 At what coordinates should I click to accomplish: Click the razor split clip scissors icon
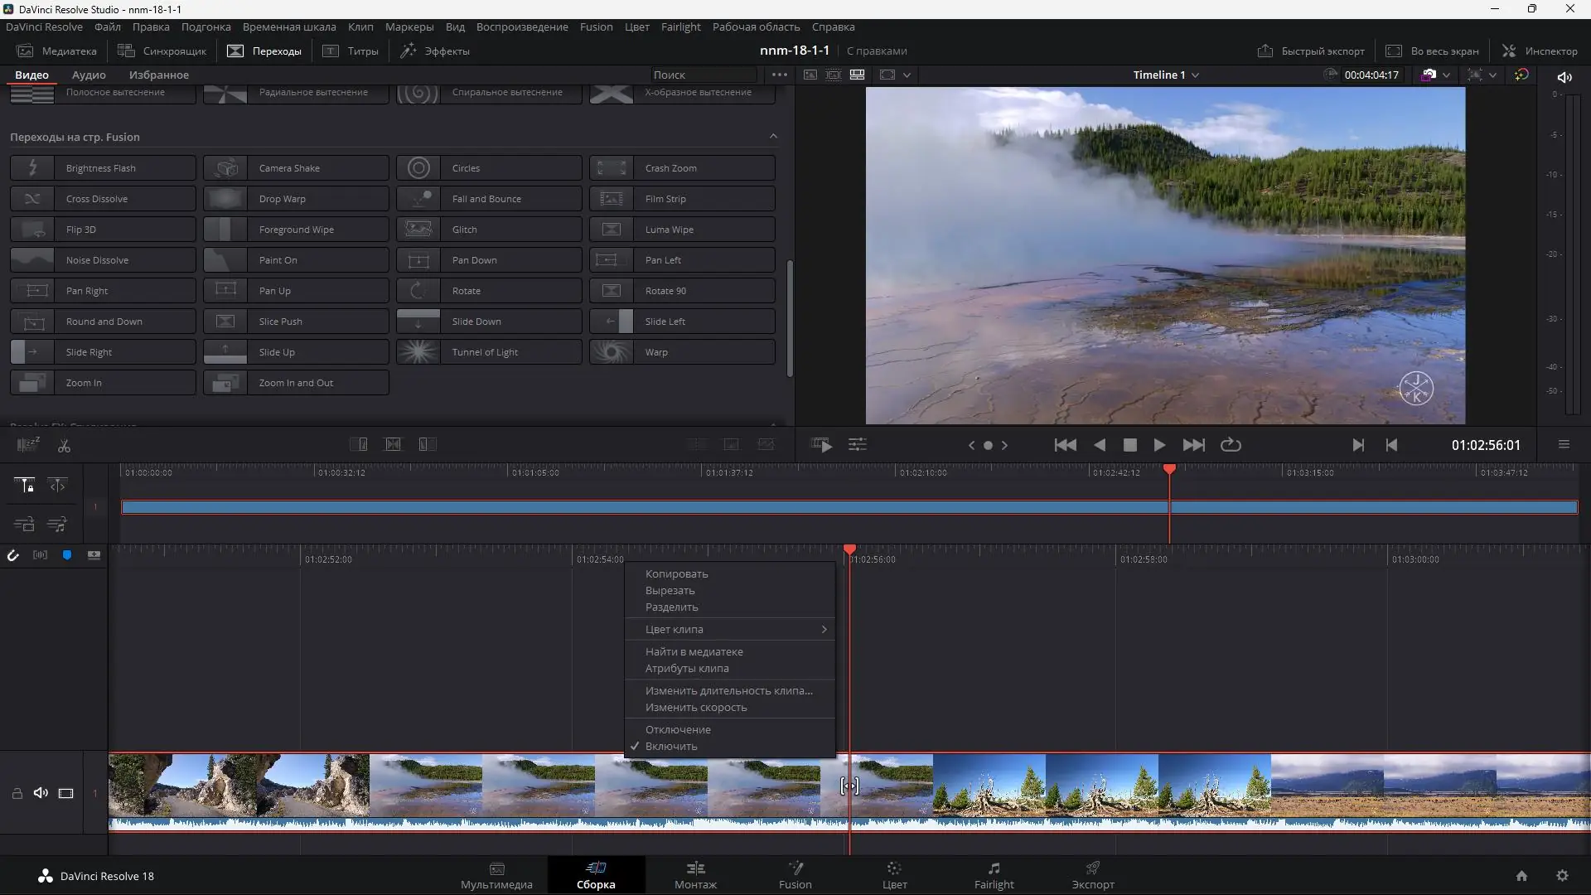point(64,445)
